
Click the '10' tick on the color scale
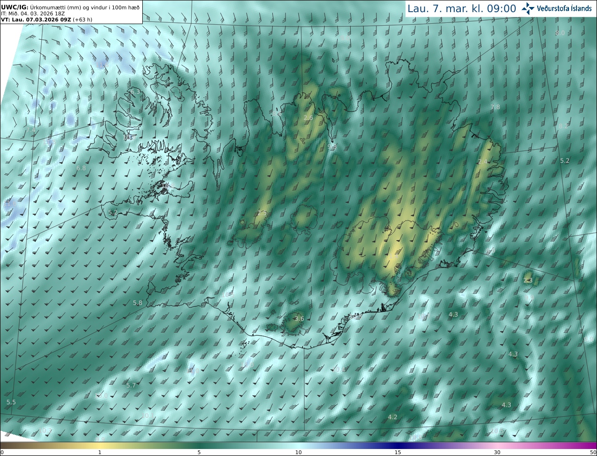click(x=298, y=452)
